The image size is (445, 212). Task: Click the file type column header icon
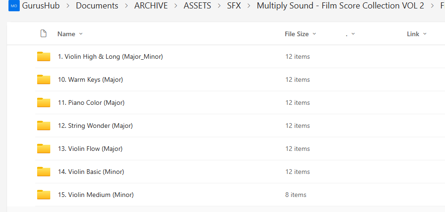(x=44, y=34)
